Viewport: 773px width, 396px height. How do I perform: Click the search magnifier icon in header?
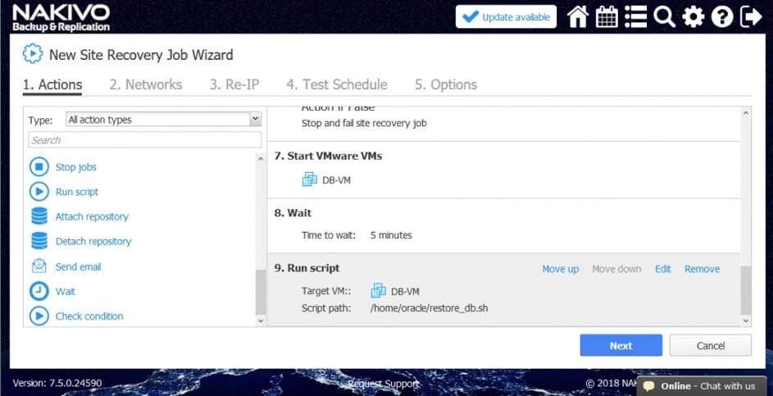665,16
